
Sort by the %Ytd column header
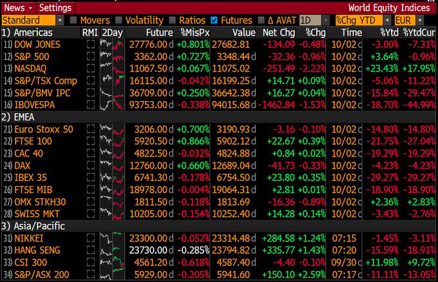click(x=390, y=33)
